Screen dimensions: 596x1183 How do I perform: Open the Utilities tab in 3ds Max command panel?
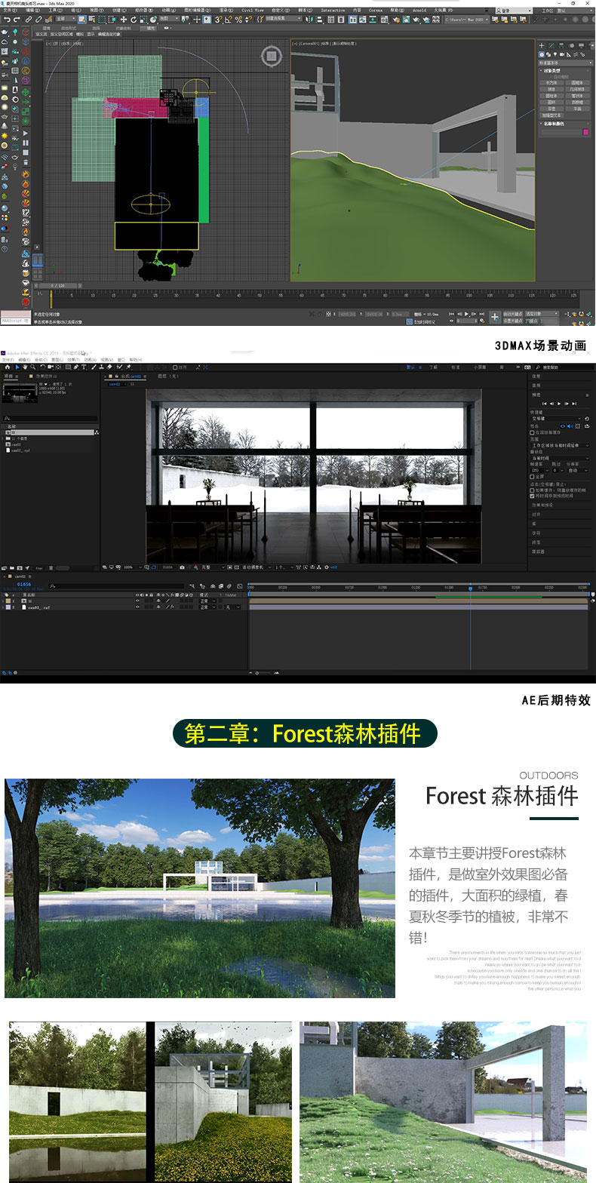591,45
